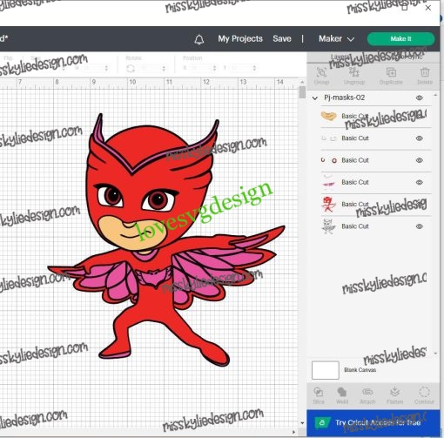444x438 pixels.
Task: Click the canvas scroll up arrow
Action: coord(302,82)
